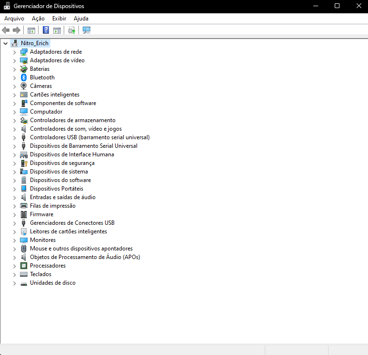This screenshot has width=368, height=355.
Task: Expand Controladores USB chevron
Action: 15,138
